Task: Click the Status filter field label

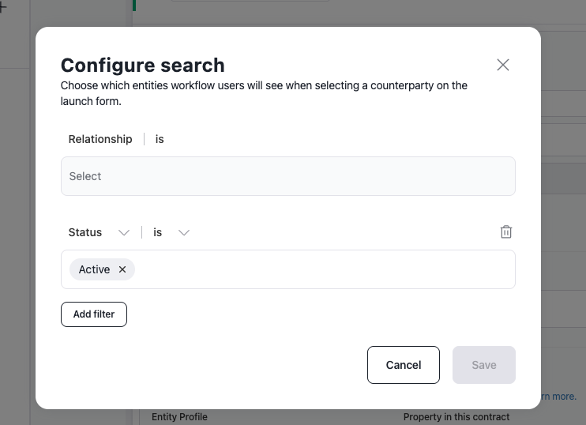Action: click(85, 232)
